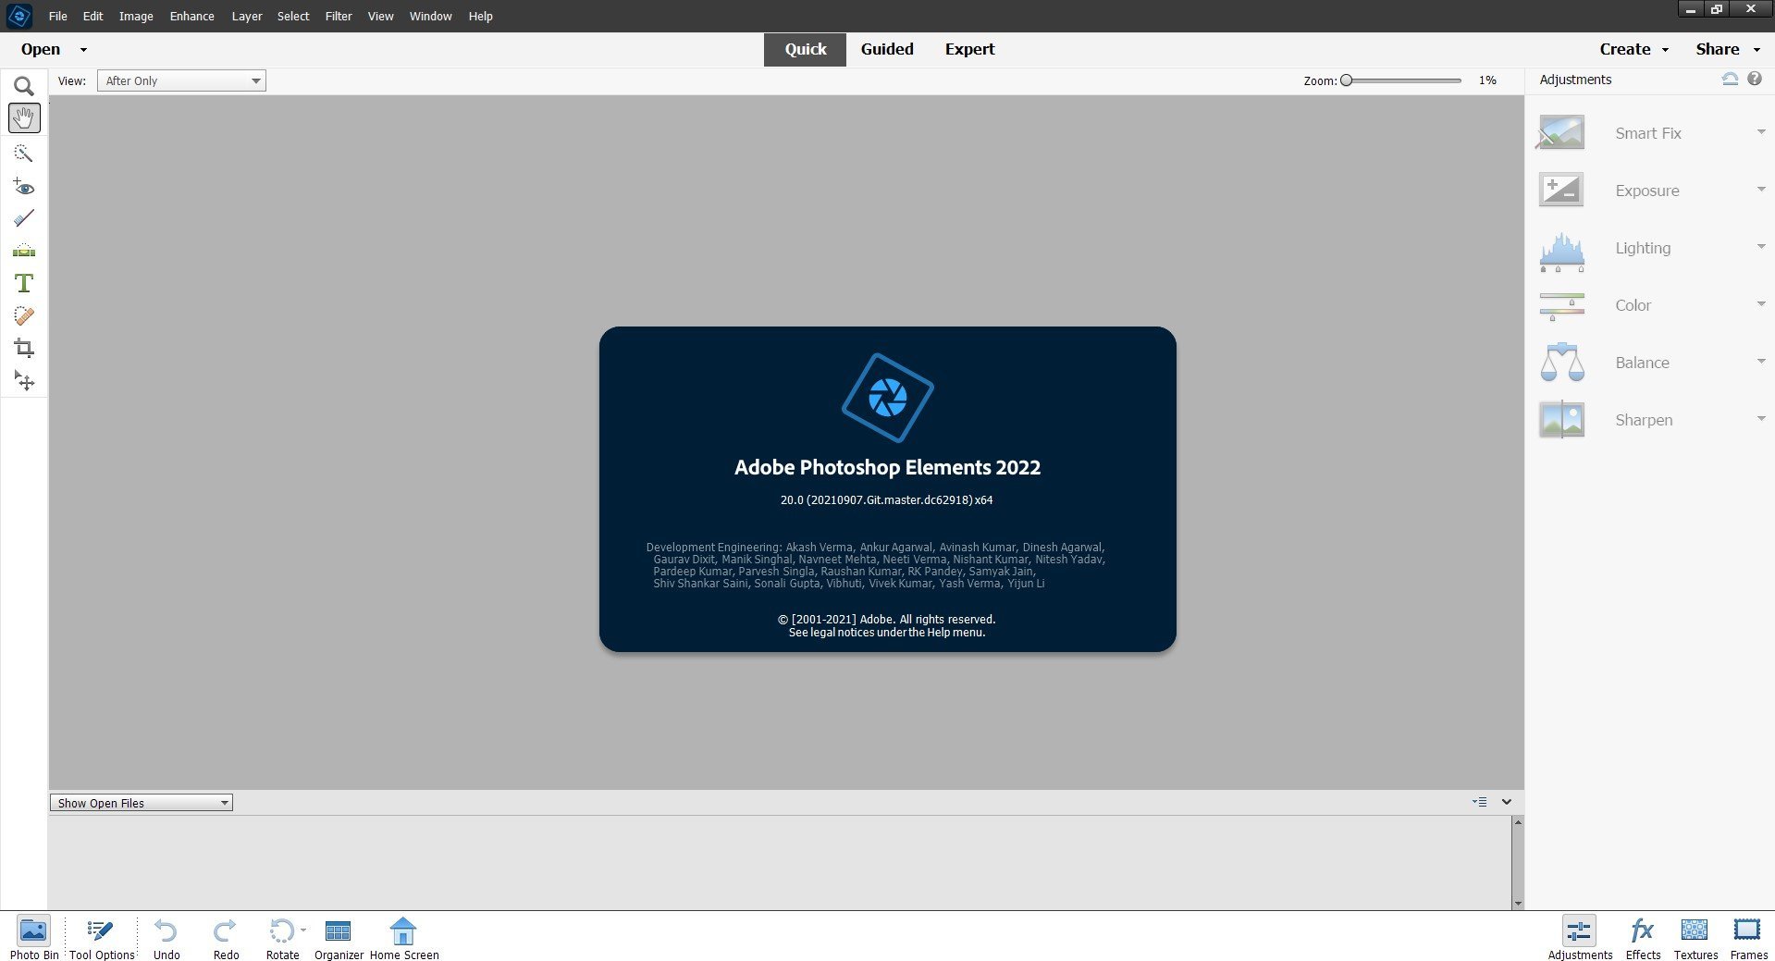Go to the Home Screen
The height and width of the screenshot is (961, 1775).
[x=404, y=938]
